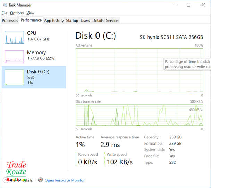Switch to the Details tab

98,20
